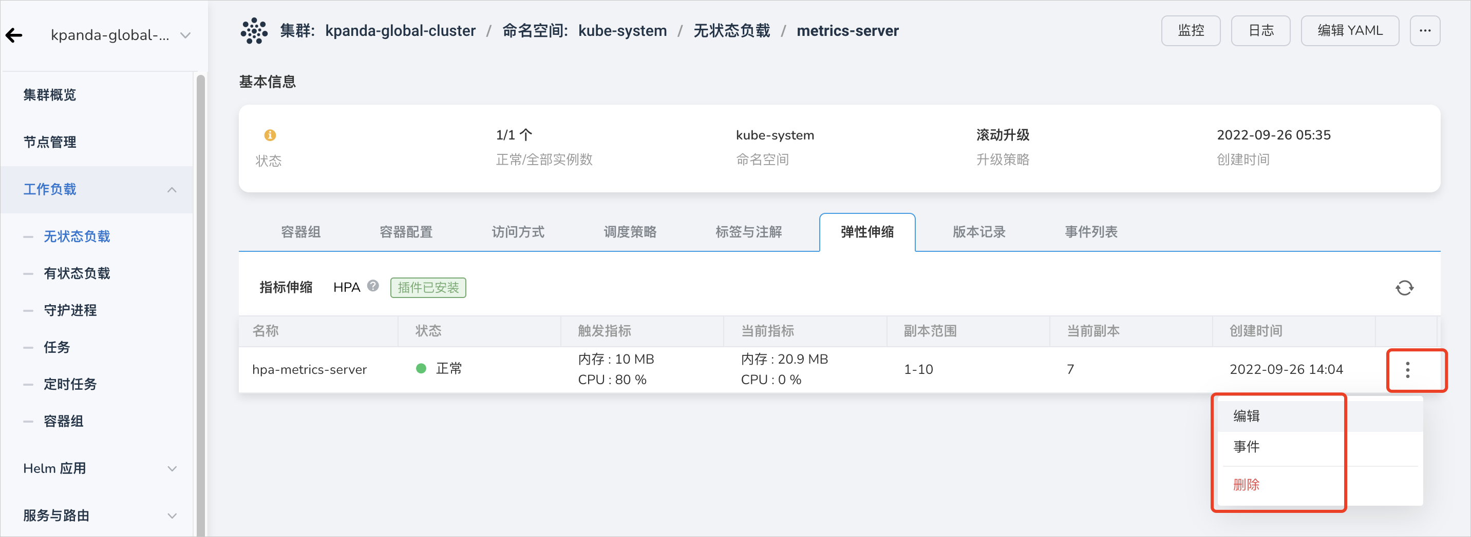The height and width of the screenshot is (537, 1471).
Task: Click the 无状态负载 breadcrumb link
Action: point(731,31)
